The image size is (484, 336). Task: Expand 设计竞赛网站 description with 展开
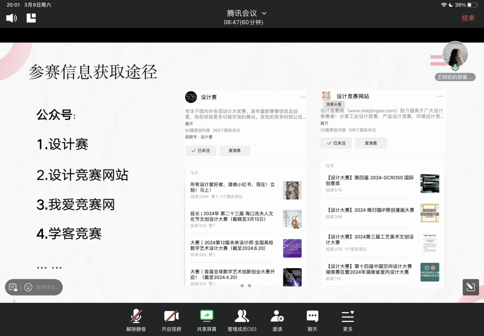pyautogui.click(x=324, y=123)
